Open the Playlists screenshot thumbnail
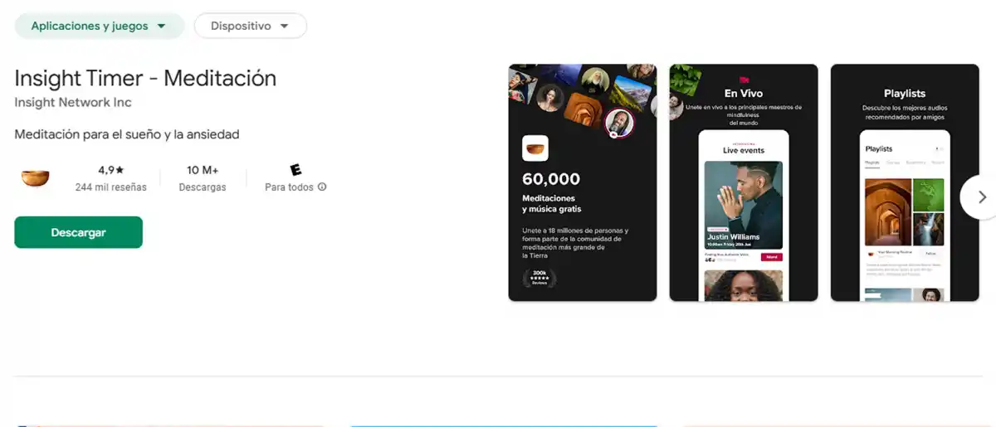Viewport: 996px width, 427px height. [905, 182]
